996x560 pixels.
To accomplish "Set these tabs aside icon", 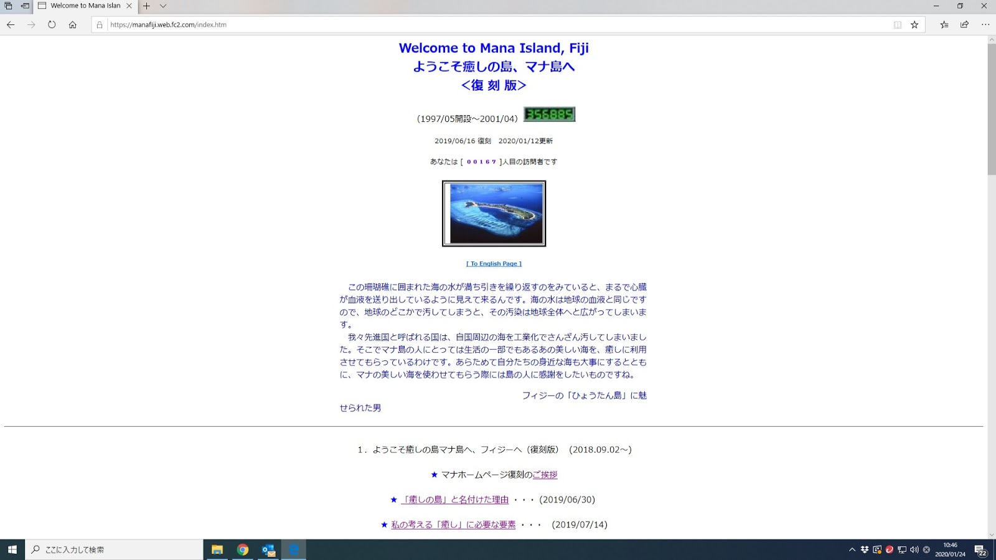I will [x=25, y=6].
